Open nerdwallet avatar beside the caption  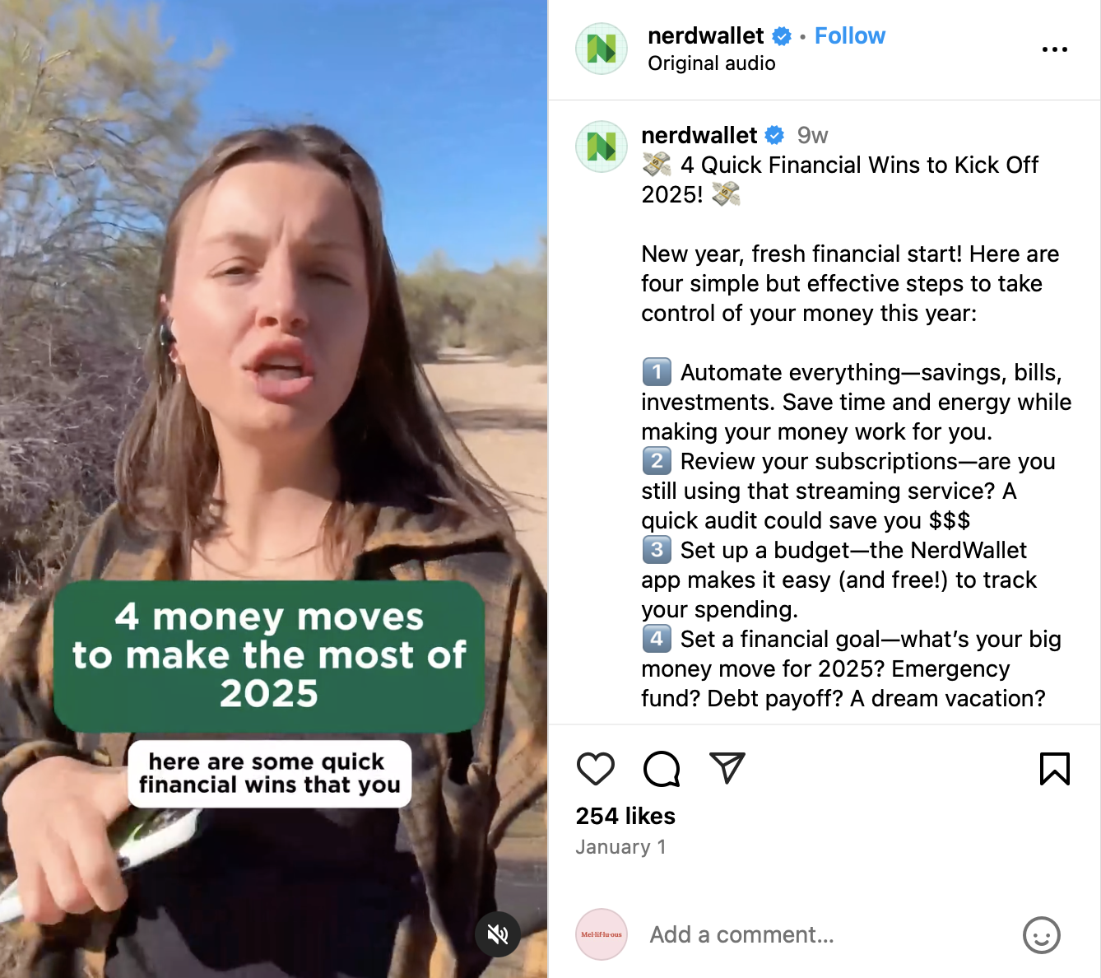602,147
